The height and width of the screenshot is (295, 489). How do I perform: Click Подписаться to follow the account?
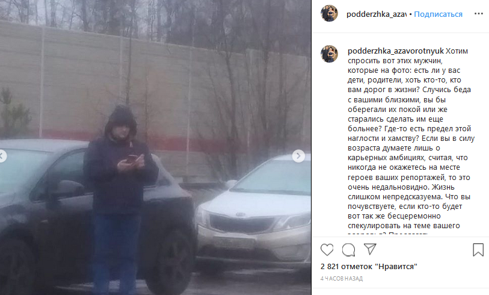pyautogui.click(x=438, y=14)
